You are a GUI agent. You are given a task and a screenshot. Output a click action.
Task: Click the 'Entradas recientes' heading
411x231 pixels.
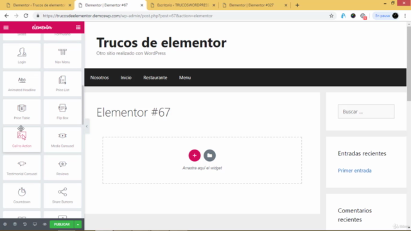point(362,153)
